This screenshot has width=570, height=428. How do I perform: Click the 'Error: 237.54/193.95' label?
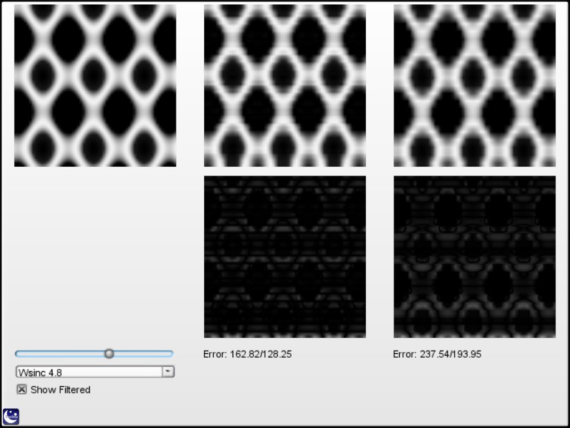[438, 354]
